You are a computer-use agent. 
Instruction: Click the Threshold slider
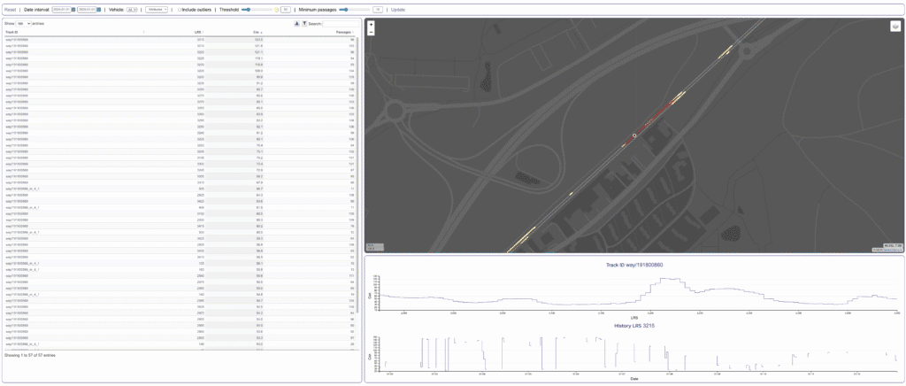(257, 9)
